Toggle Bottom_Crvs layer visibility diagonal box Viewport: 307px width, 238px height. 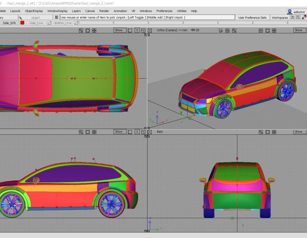coord(76,23)
